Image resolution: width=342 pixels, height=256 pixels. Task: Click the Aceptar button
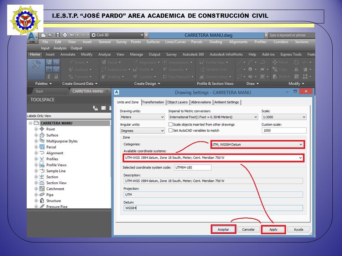point(223,230)
